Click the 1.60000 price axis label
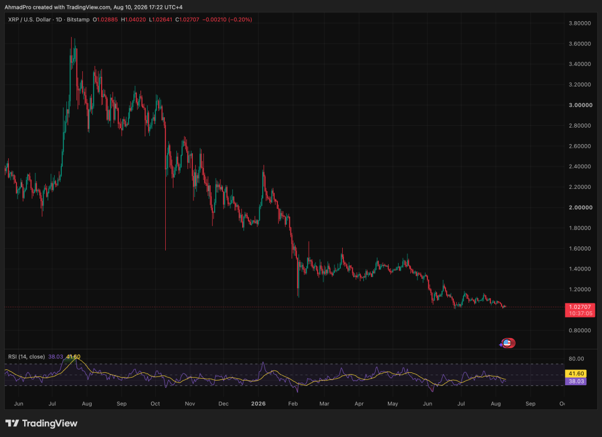This screenshot has height=437, width=602. [x=580, y=248]
